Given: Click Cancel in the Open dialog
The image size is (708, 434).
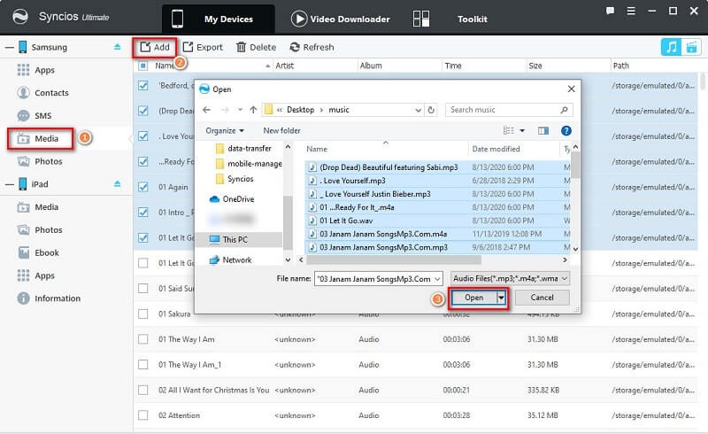Looking at the screenshot, I should (542, 298).
